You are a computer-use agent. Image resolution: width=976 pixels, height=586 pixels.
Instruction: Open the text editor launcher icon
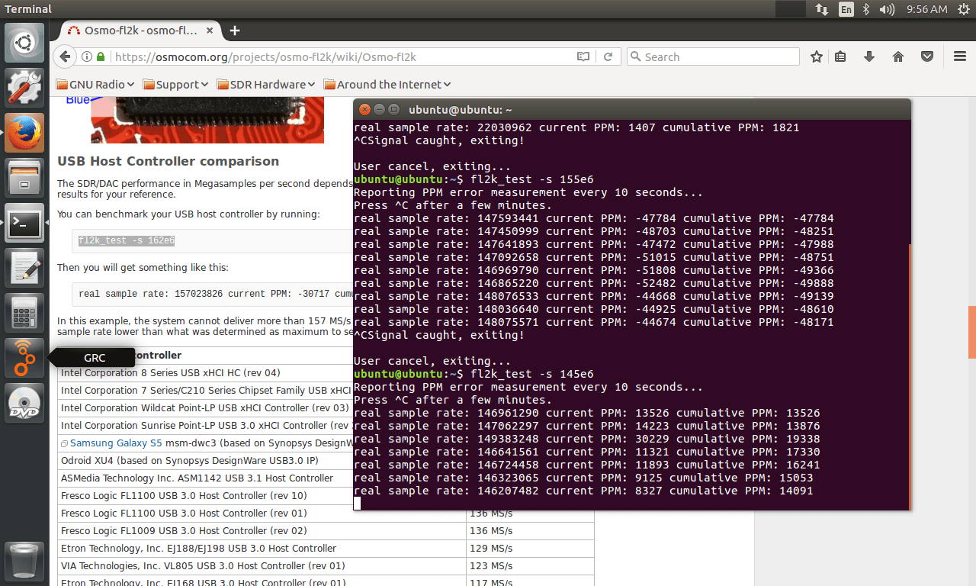coord(24,268)
